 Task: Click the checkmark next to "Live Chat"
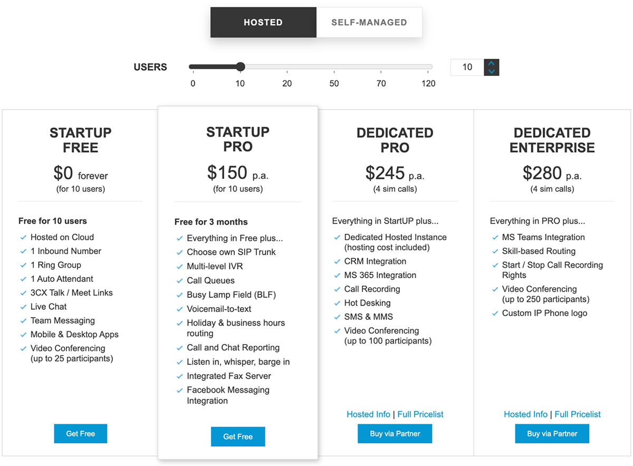click(23, 307)
